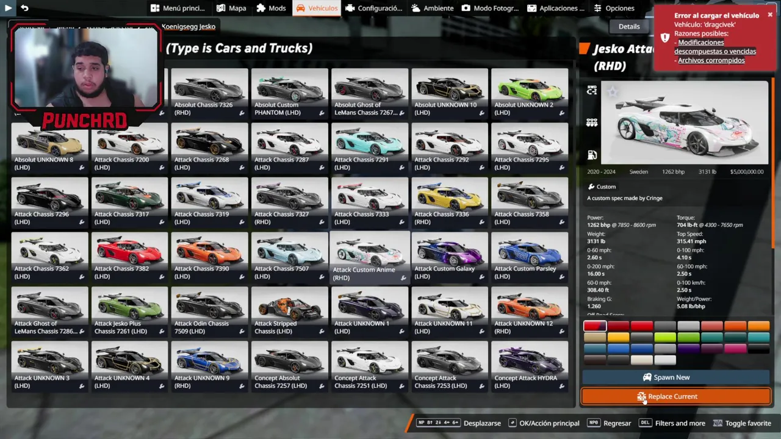Click the wrench icon on Concept Attack HYDRA
The image size is (781, 439).
tap(561, 386)
